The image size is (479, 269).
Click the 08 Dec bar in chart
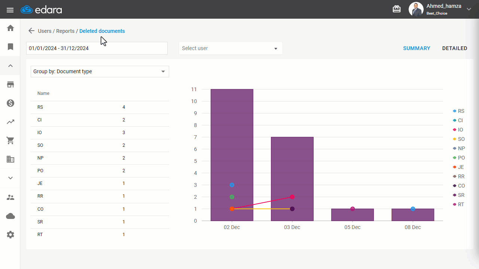(x=413, y=215)
